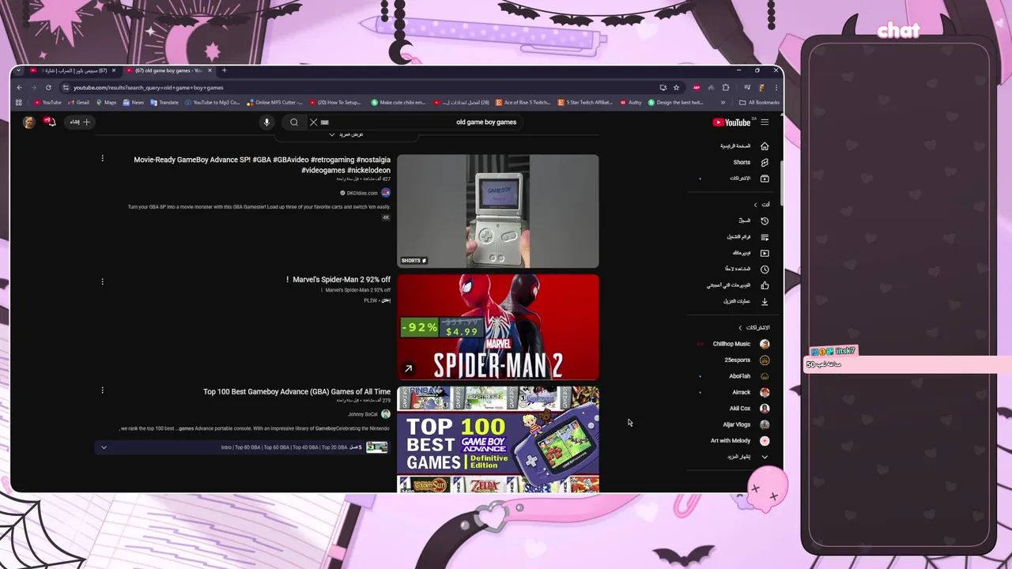The height and width of the screenshot is (569, 1012).
Task: Click the magnifier search icon
Action: click(x=294, y=122)
